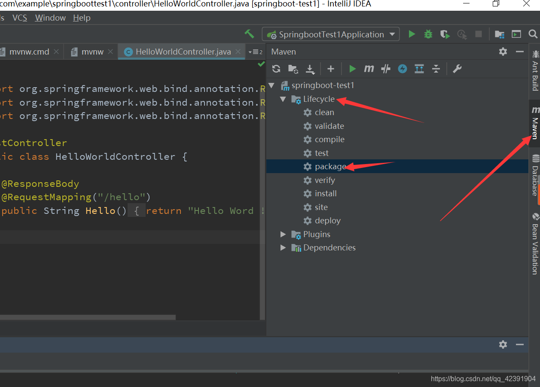540x387 pixels.
Task: Select the site lifecycle goal
Action: click(321, 207)
